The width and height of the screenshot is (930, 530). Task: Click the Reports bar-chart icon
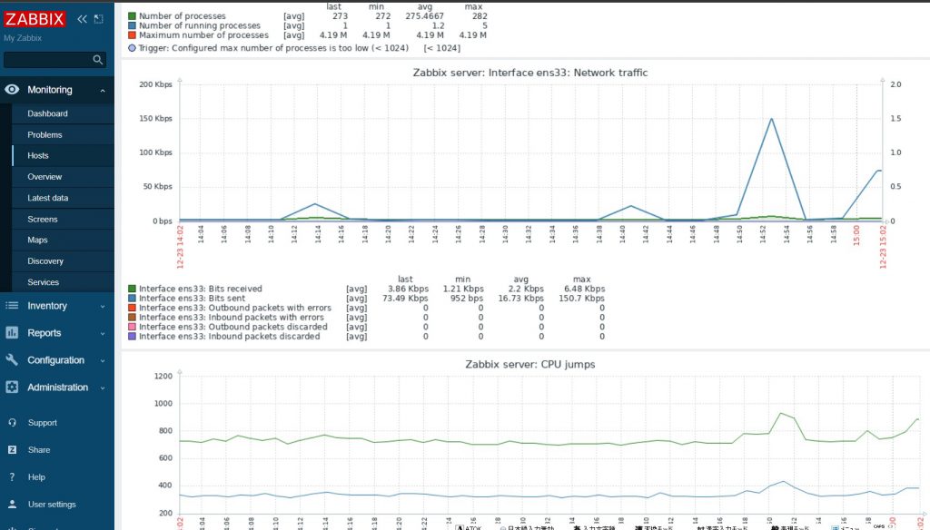click(x=12, y=332)
